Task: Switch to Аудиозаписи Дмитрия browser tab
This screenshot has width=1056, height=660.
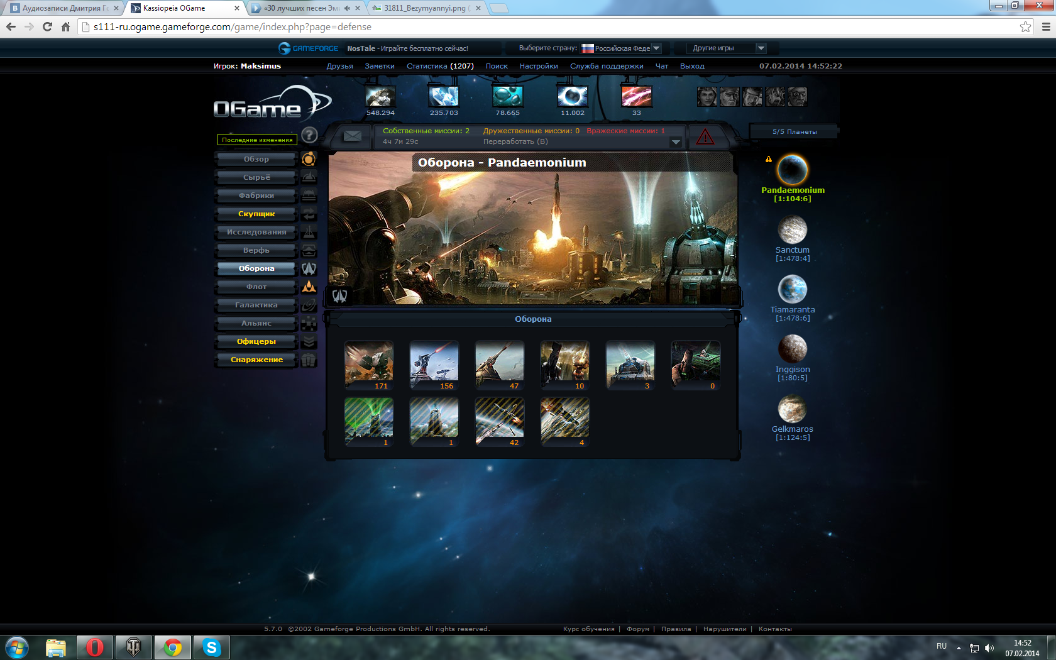Action: (63, 8)
